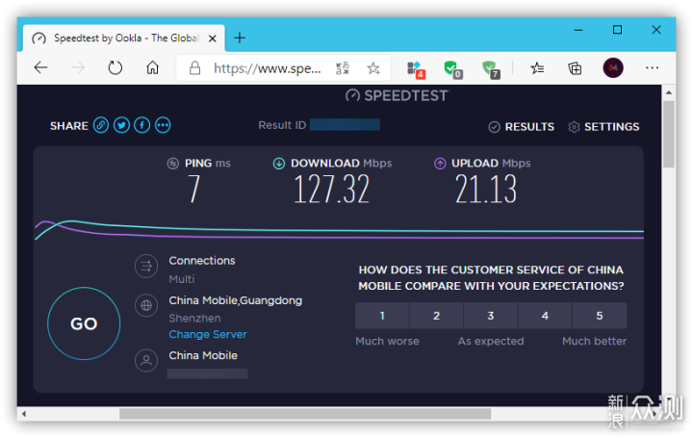Open a new browser tab

tap(240, 38)
